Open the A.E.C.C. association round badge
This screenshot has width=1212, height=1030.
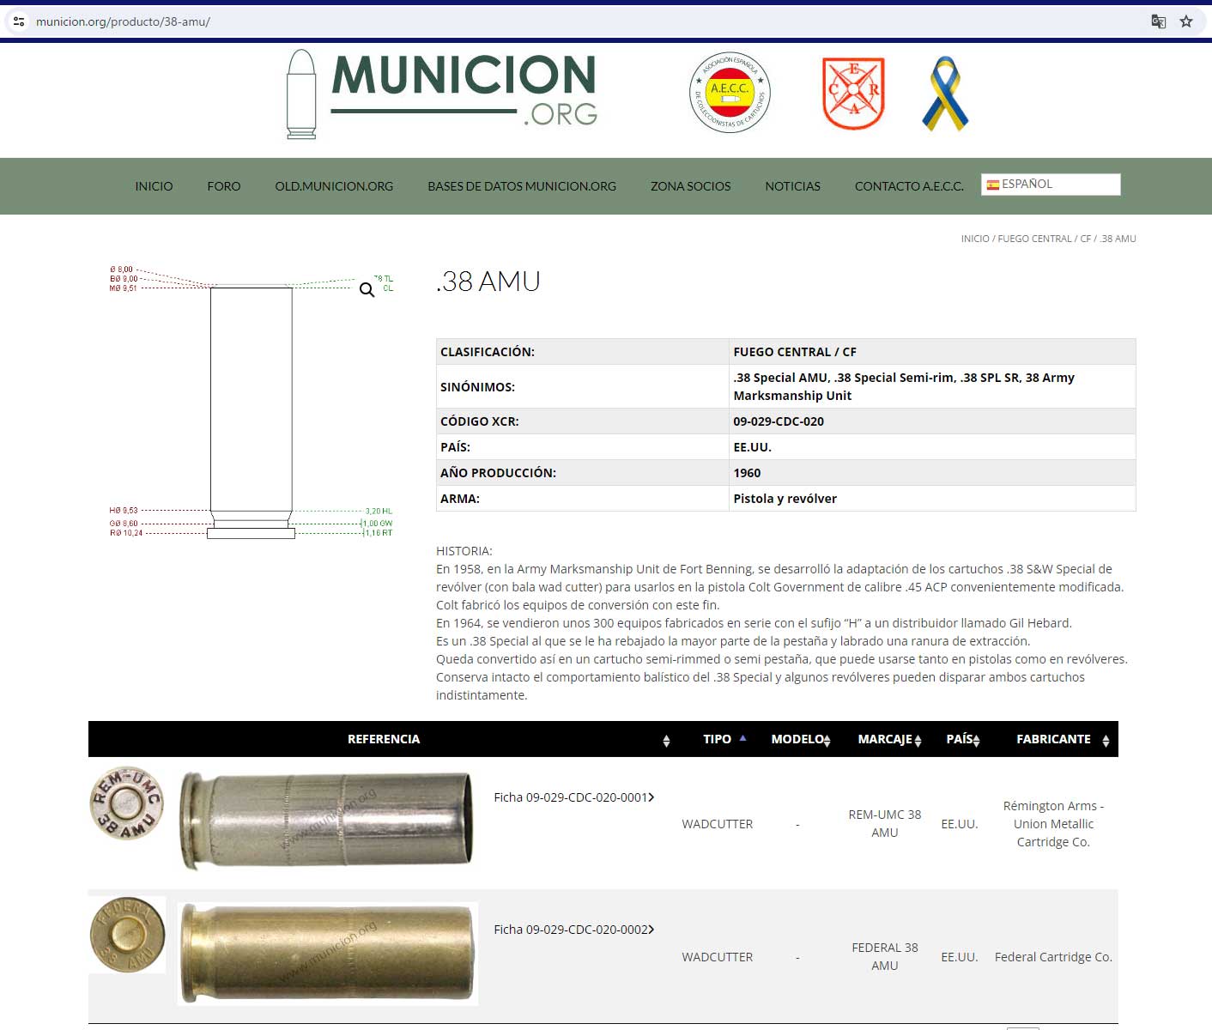tap(730, 93)
